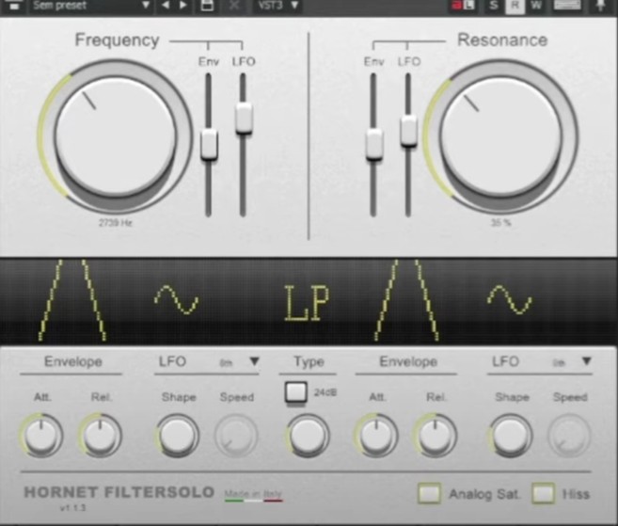Go to the previous preset arrow
The width and height of the screenshot is (618, 526).
166,5
